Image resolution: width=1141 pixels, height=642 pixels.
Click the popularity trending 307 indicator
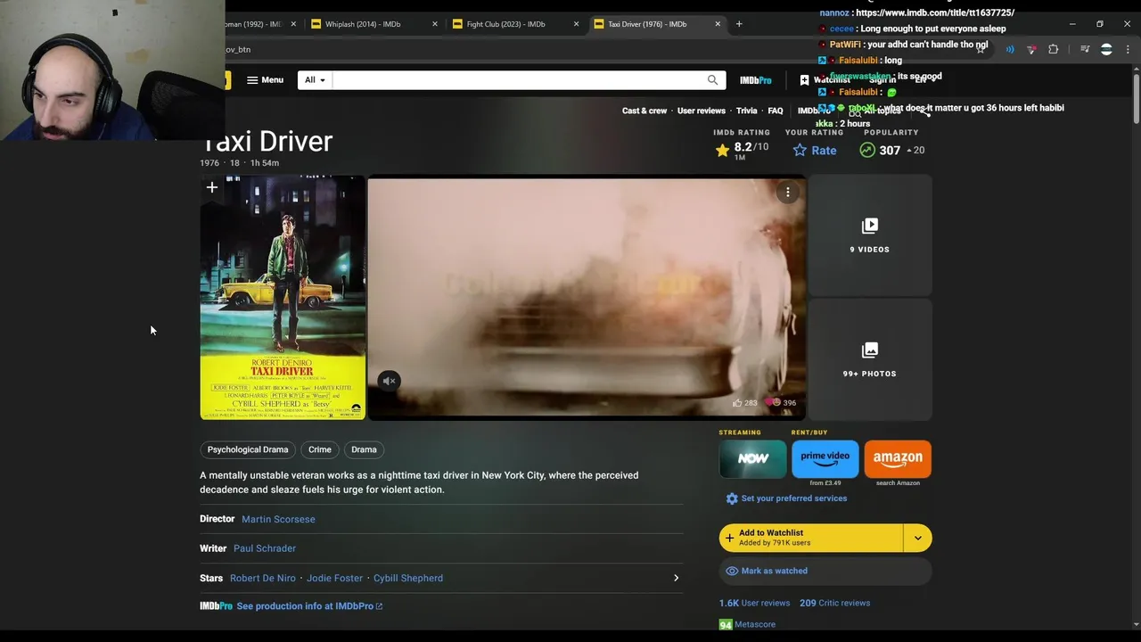(891, 151)
